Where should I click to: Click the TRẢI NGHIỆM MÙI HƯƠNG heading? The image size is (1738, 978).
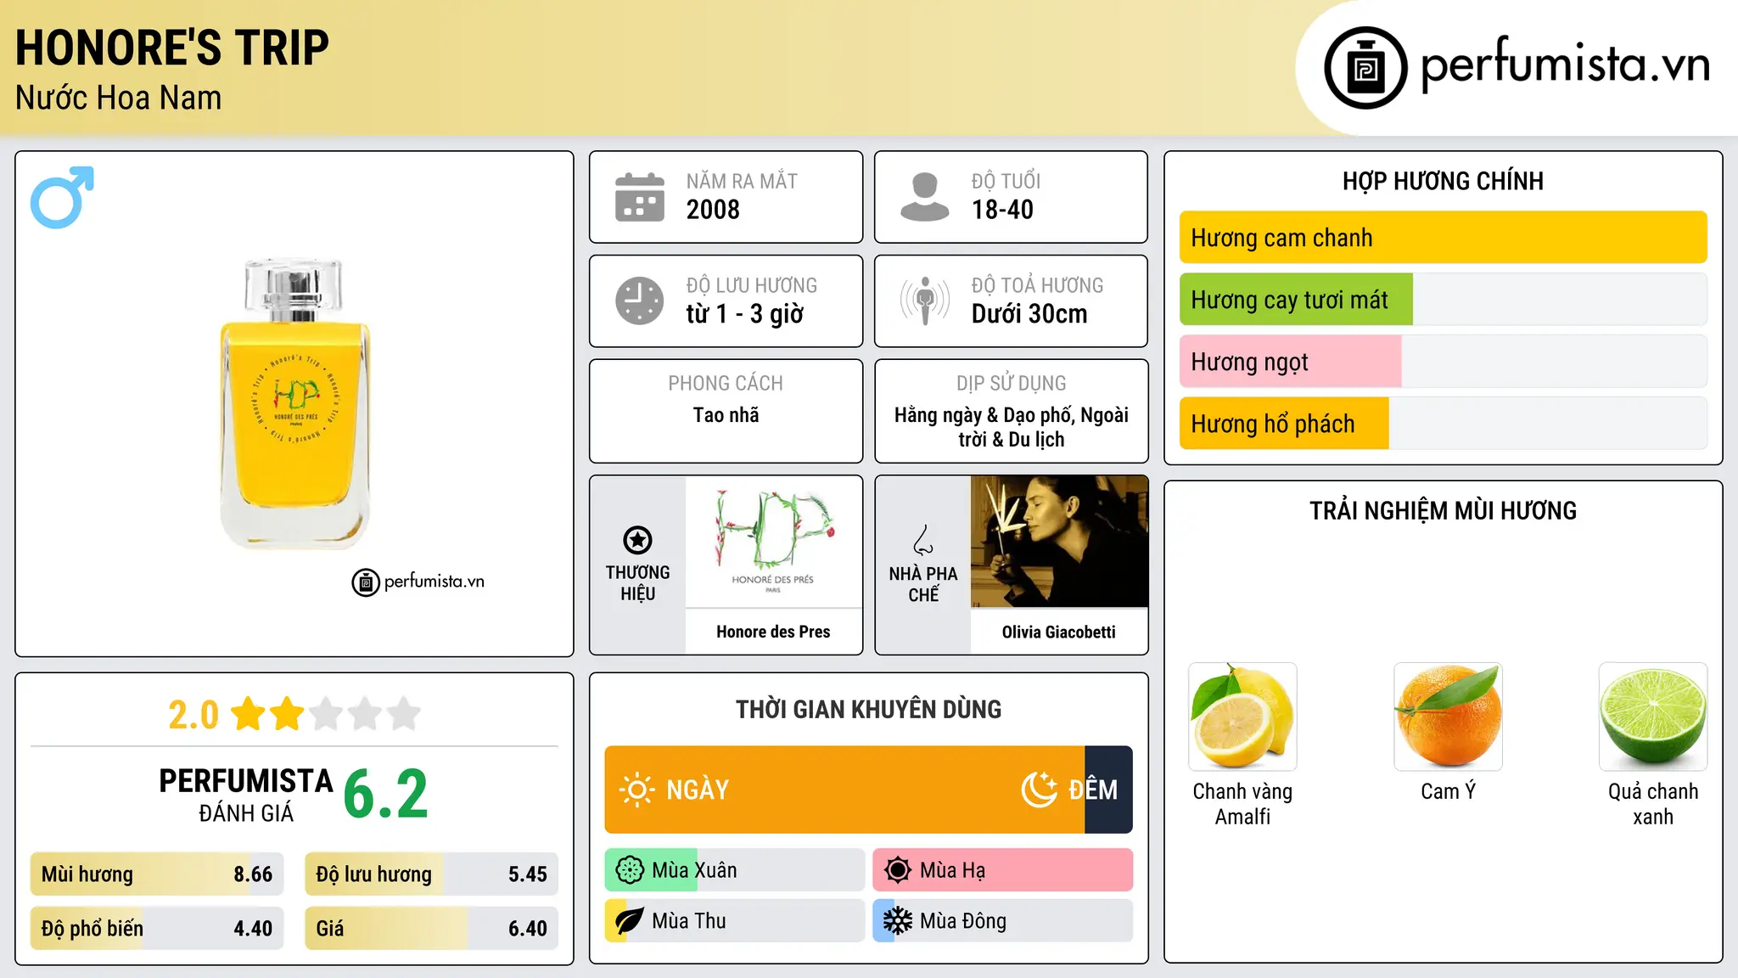(1443, 510)
